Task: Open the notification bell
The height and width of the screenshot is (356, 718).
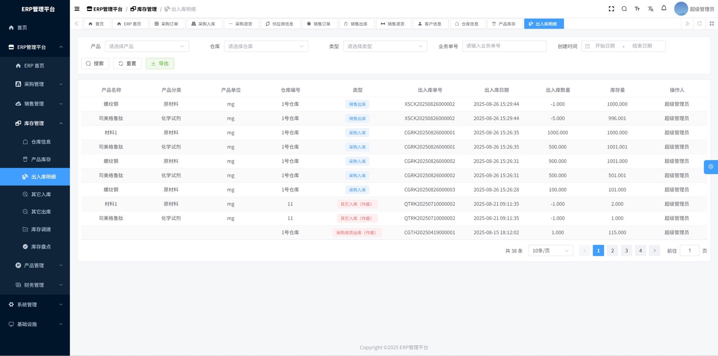Action: (x=664, y=8)
